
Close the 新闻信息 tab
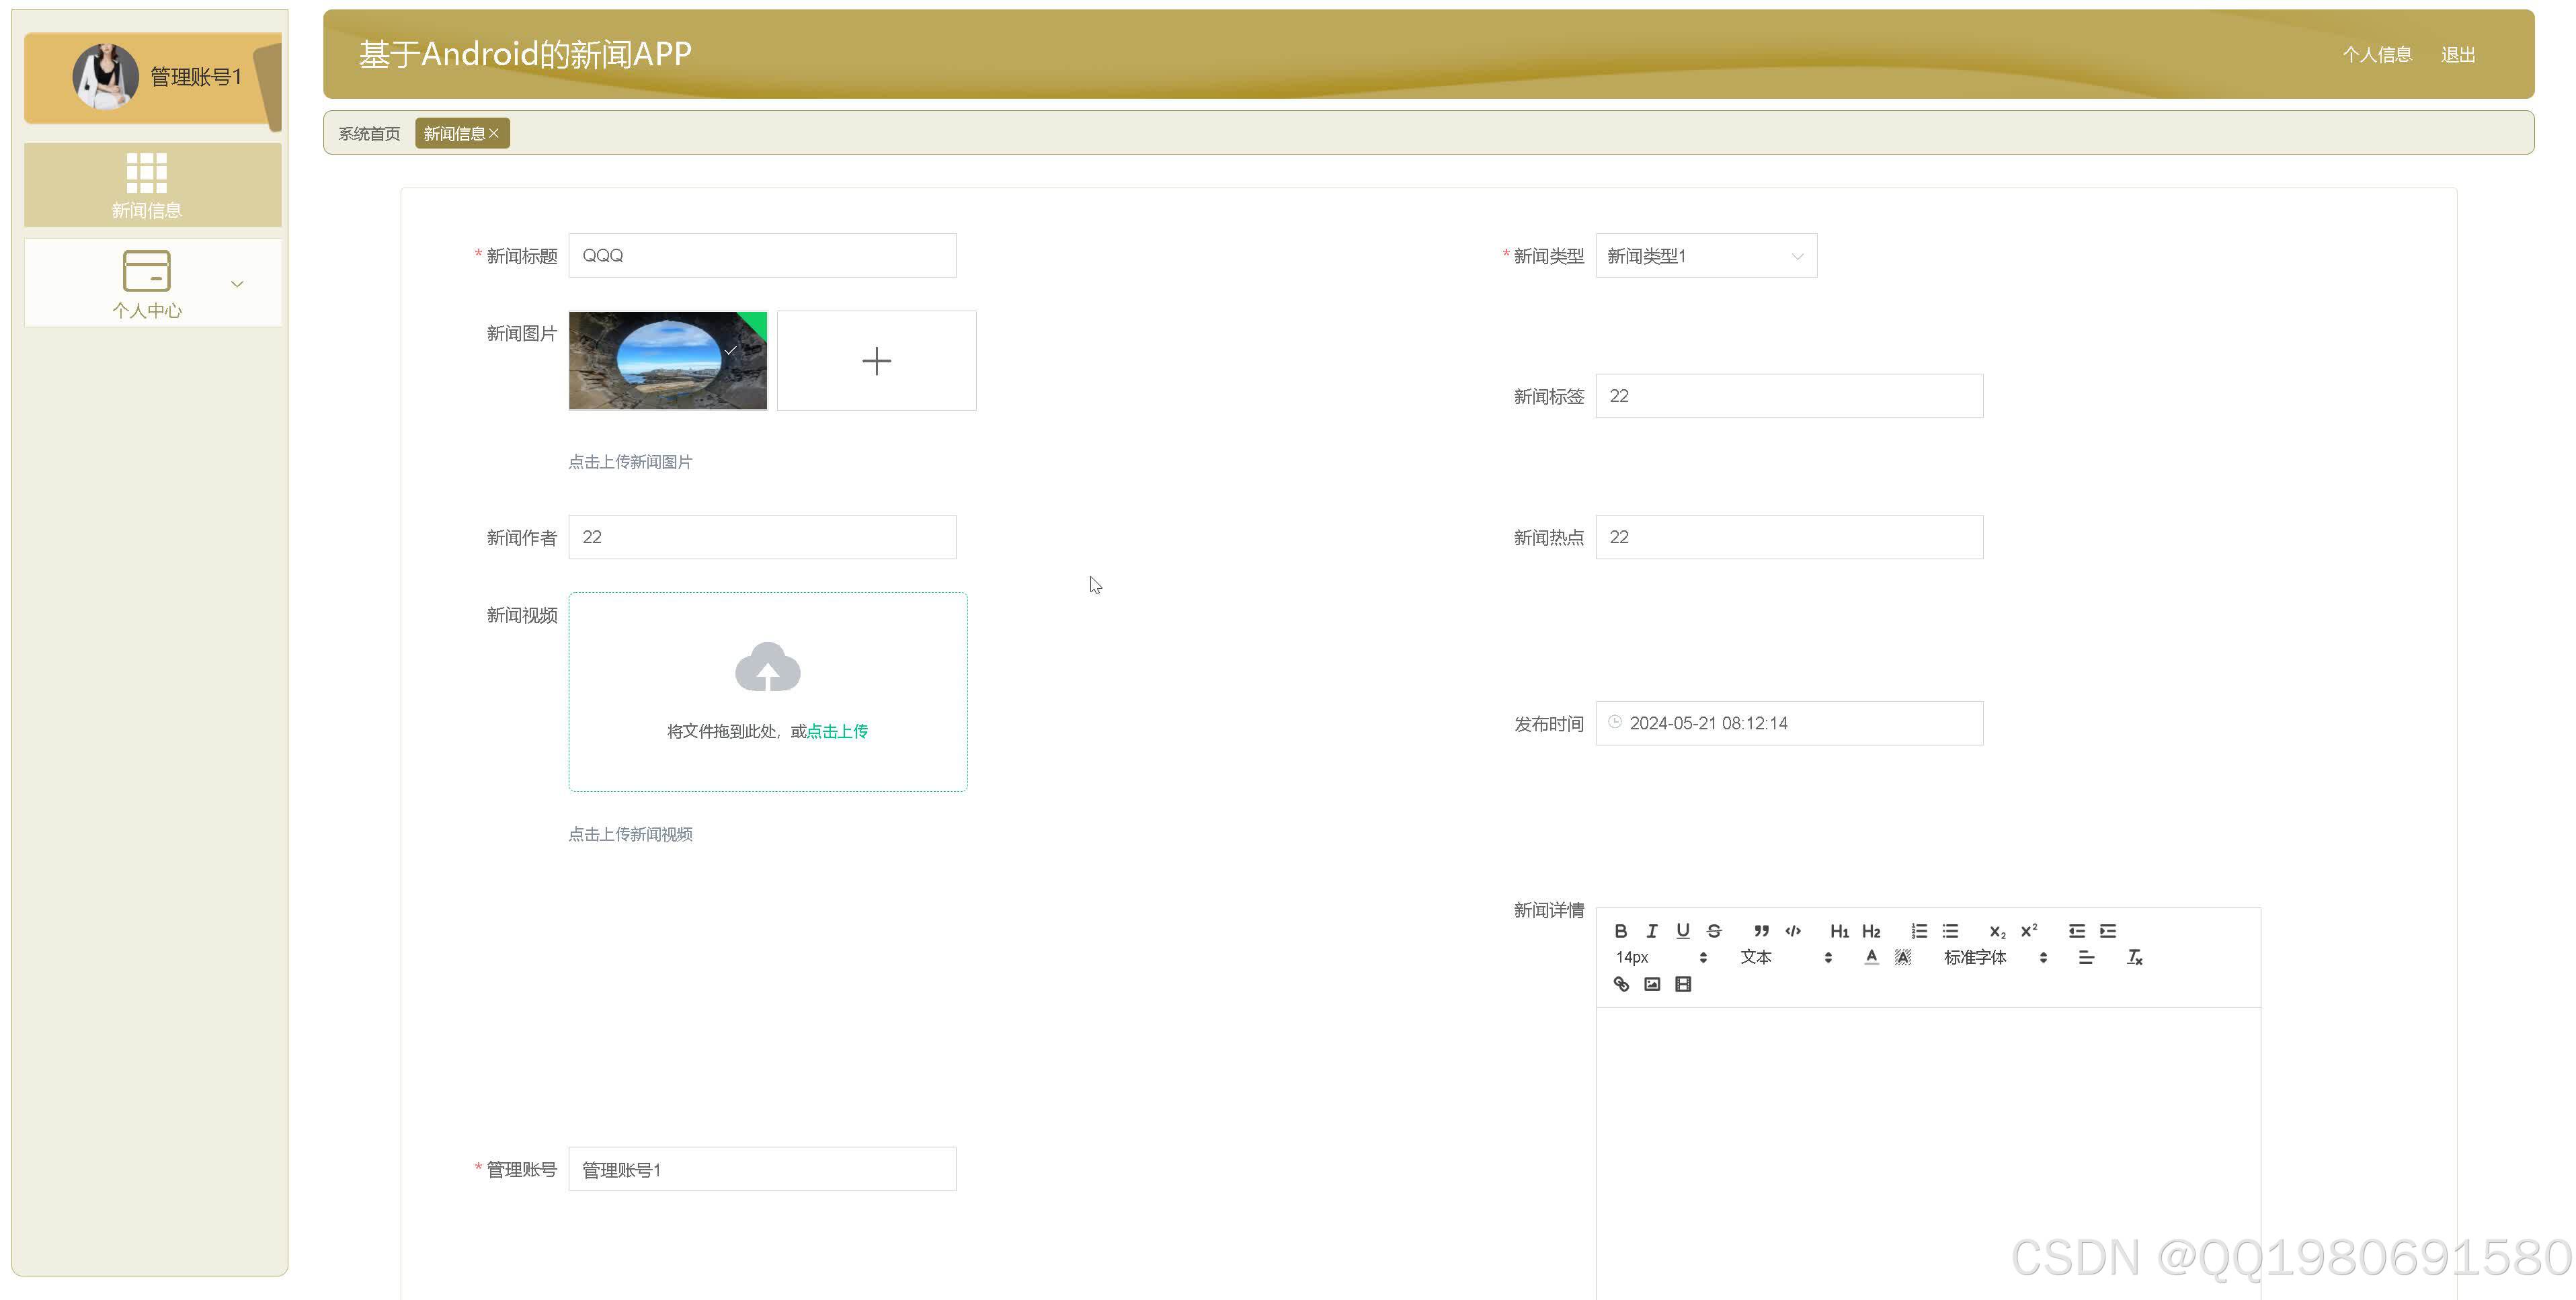pos(494,133)
